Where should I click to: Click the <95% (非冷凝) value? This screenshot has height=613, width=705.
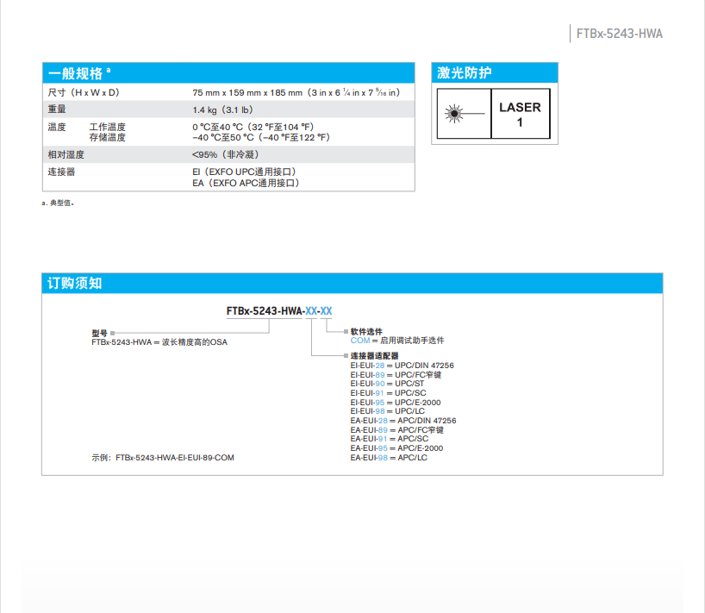[x=226, y=154]
